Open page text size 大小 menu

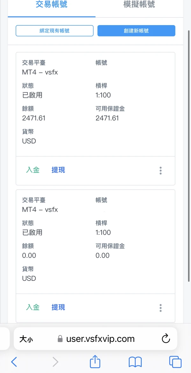26,339
